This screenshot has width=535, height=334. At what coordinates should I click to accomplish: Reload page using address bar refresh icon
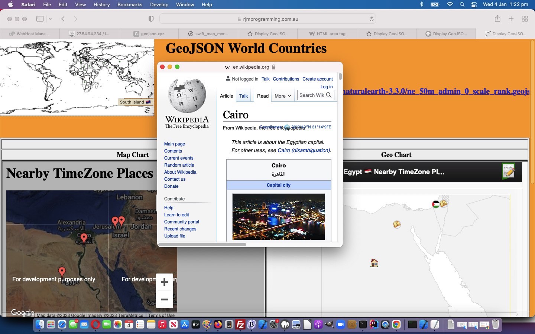[x=371, y=19]
